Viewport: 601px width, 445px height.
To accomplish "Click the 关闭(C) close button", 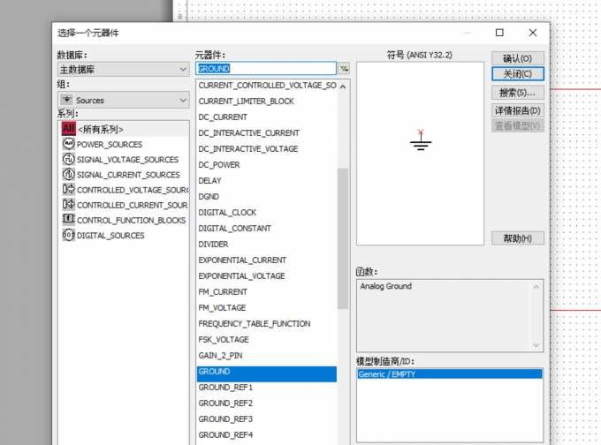I will (517, 73).
